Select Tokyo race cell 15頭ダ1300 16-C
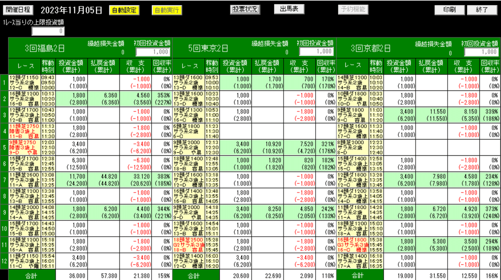This screenshot has height=280, width=501. pos(188,115)
